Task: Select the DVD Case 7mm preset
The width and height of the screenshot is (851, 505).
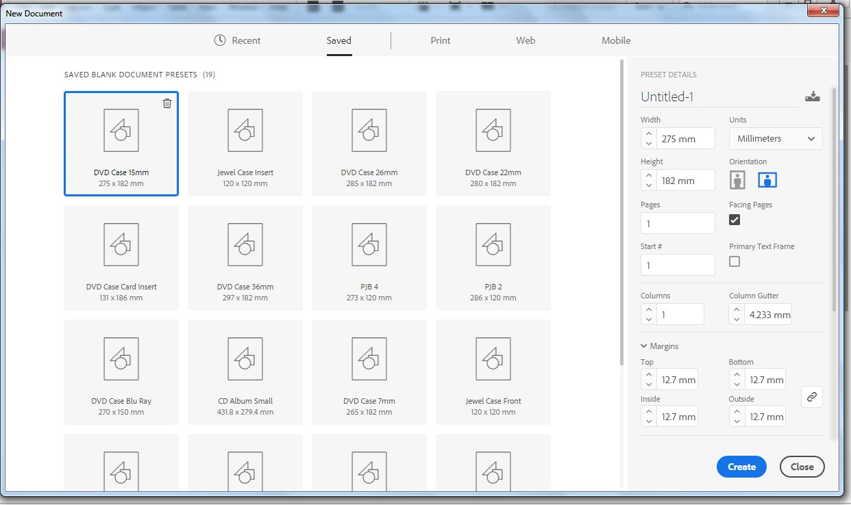Action: coord(369,372)
